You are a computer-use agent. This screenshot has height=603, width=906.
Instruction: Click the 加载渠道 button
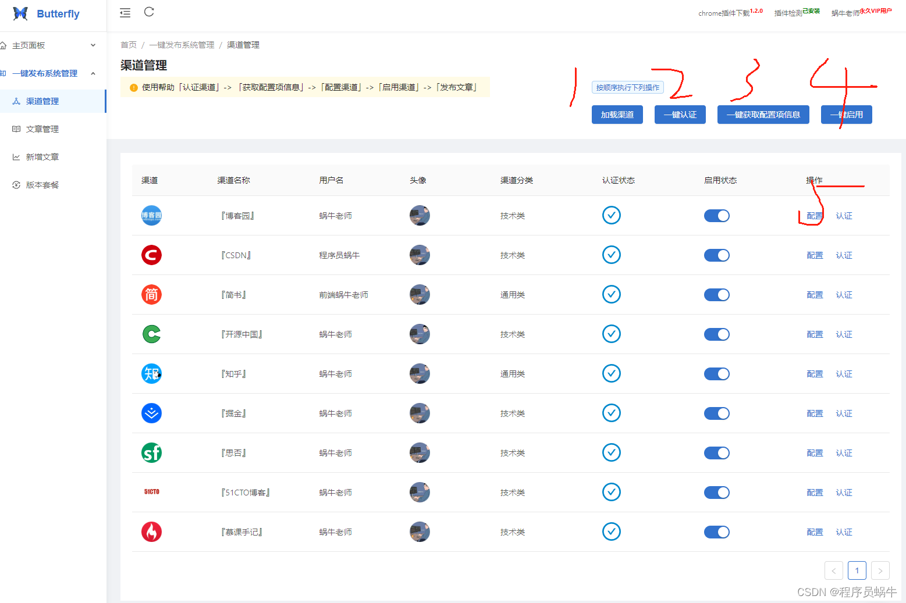tap(617, 115)
